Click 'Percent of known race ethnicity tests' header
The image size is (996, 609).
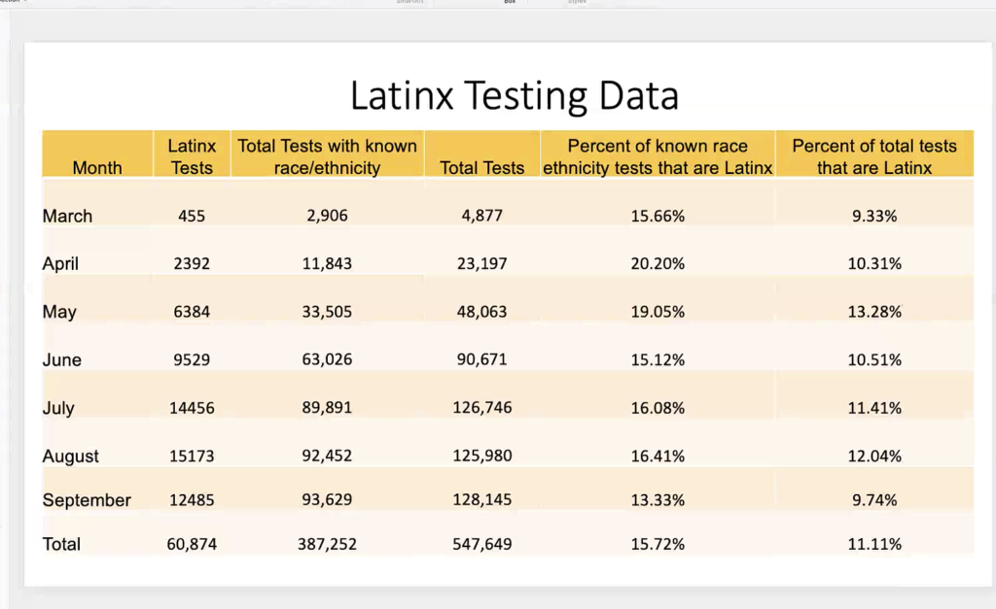click(658, 156)
